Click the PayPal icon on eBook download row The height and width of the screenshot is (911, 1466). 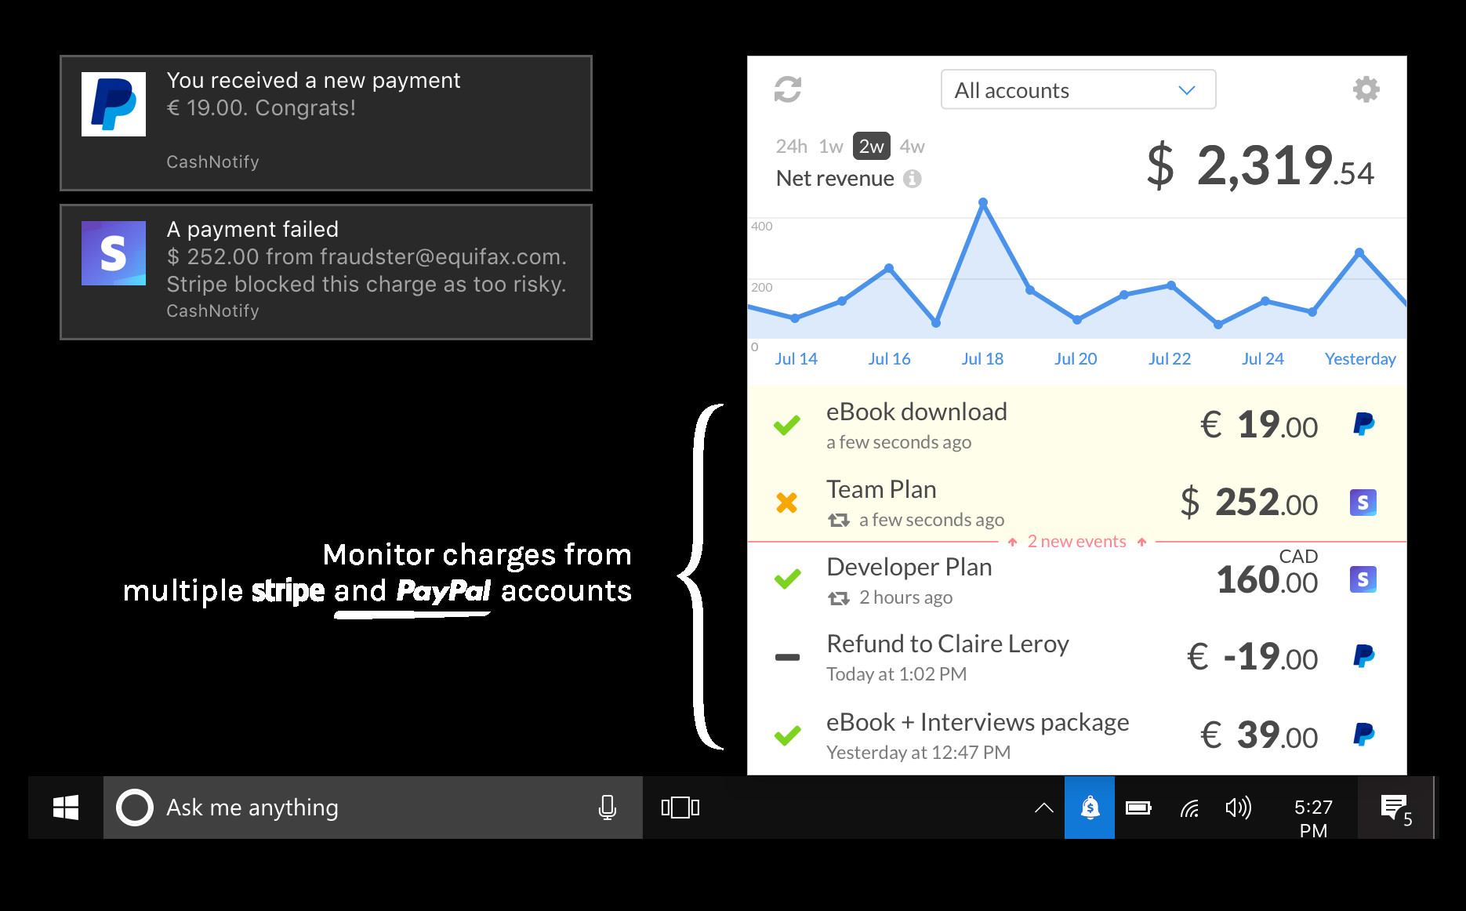click(x=1363, y=424)
